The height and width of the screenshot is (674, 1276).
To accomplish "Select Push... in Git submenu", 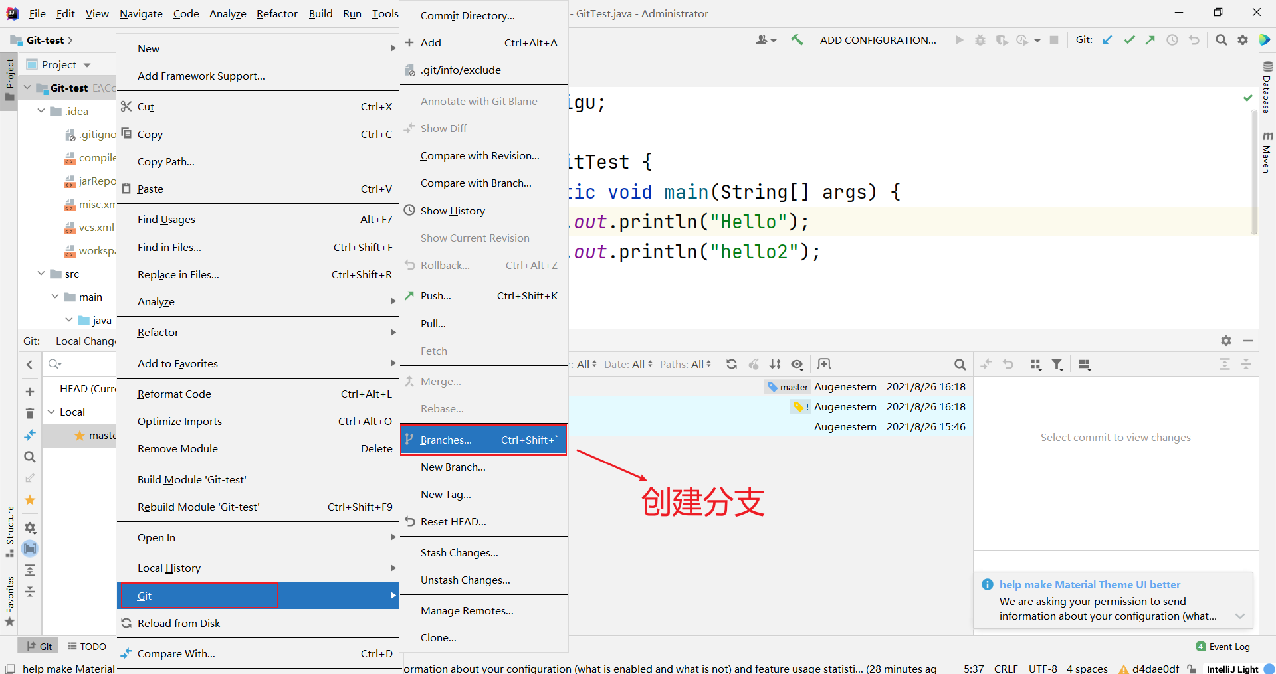I will click(x=483, y=295).
